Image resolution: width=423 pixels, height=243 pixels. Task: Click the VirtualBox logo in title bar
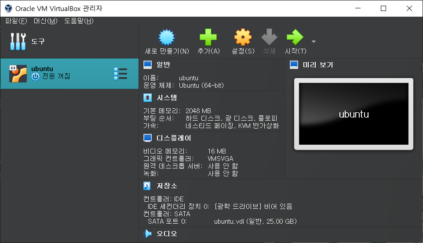(8, 8)
